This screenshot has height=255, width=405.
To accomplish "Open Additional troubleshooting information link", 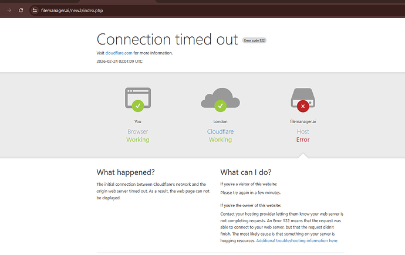I will click(296, 240).
